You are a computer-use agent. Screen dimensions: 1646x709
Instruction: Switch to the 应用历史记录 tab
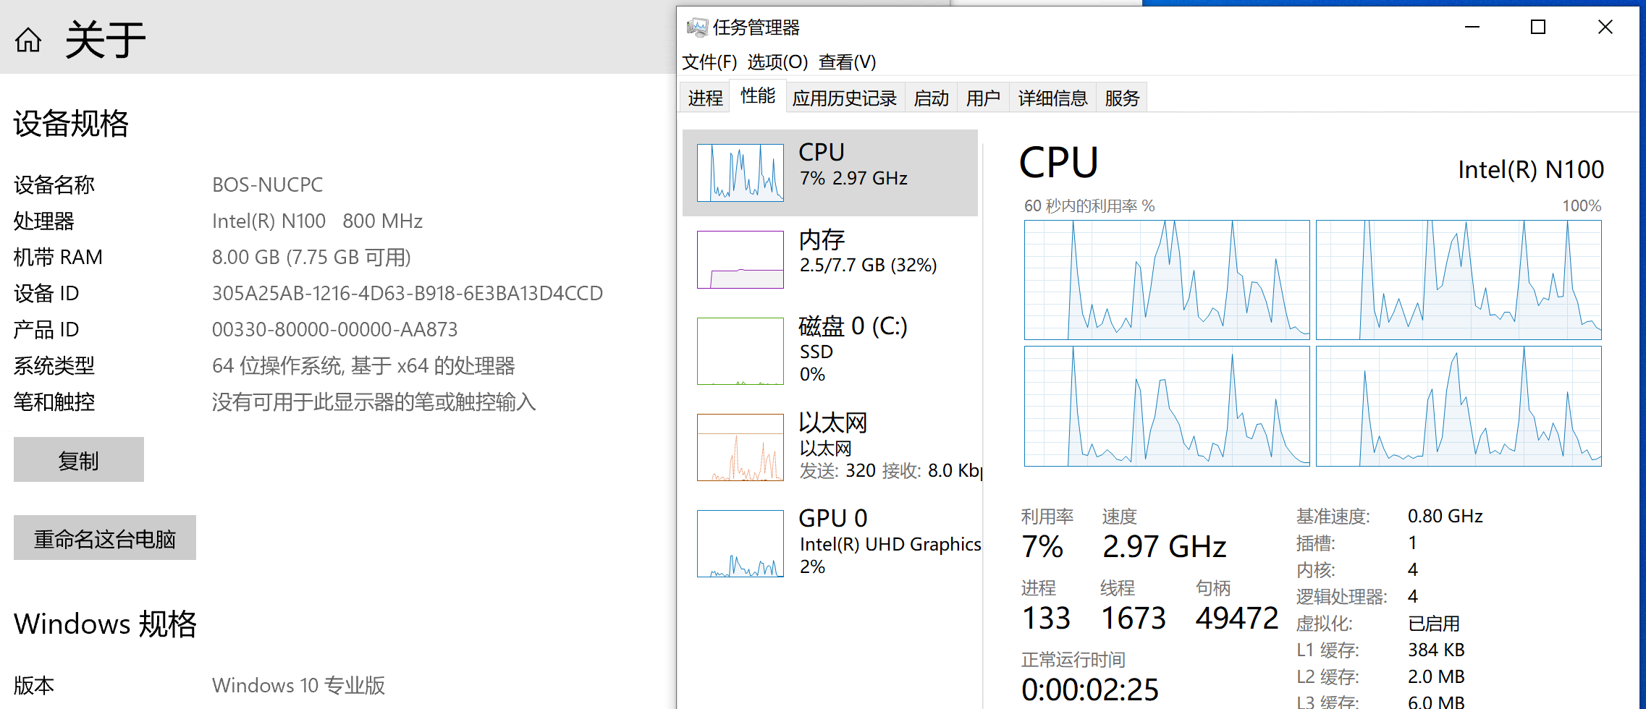coord(844,98)
